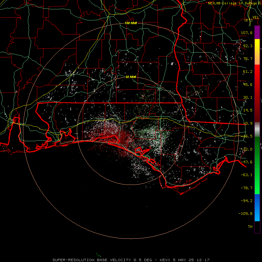Select the 92.3 velocity scale label
This screenshot has width=262, height=262.
248,46
